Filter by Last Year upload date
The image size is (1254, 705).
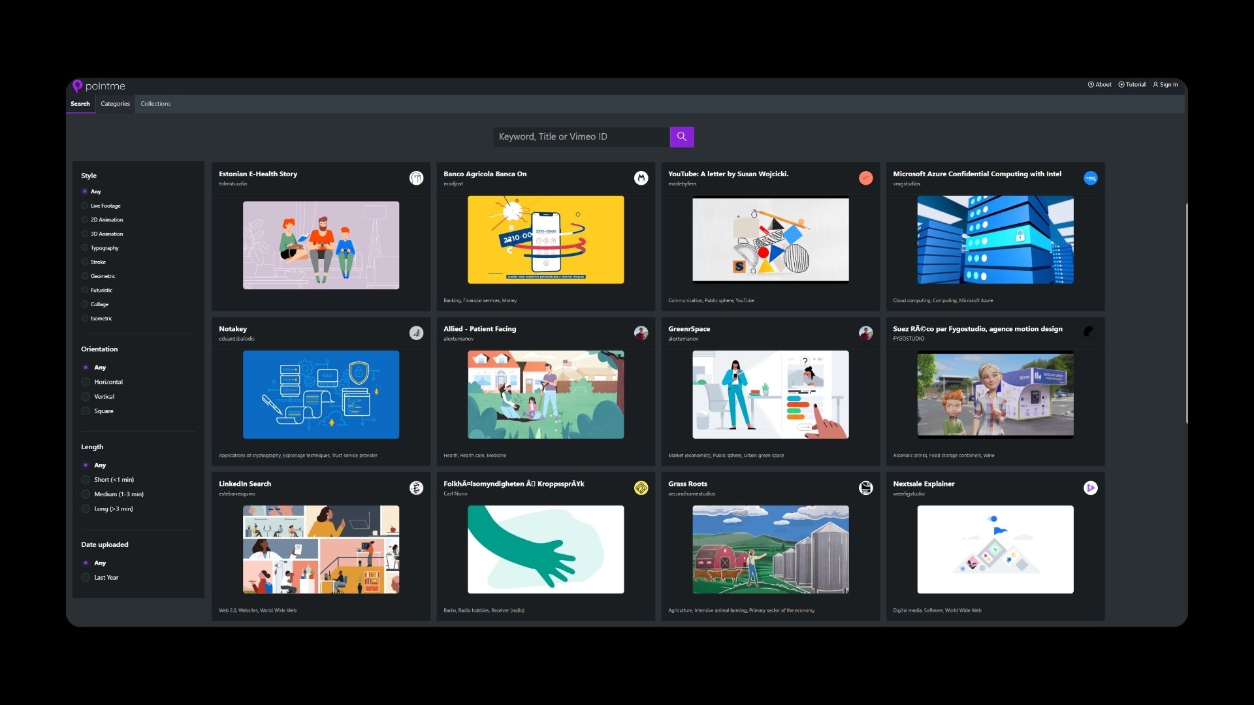coord(86,578)
